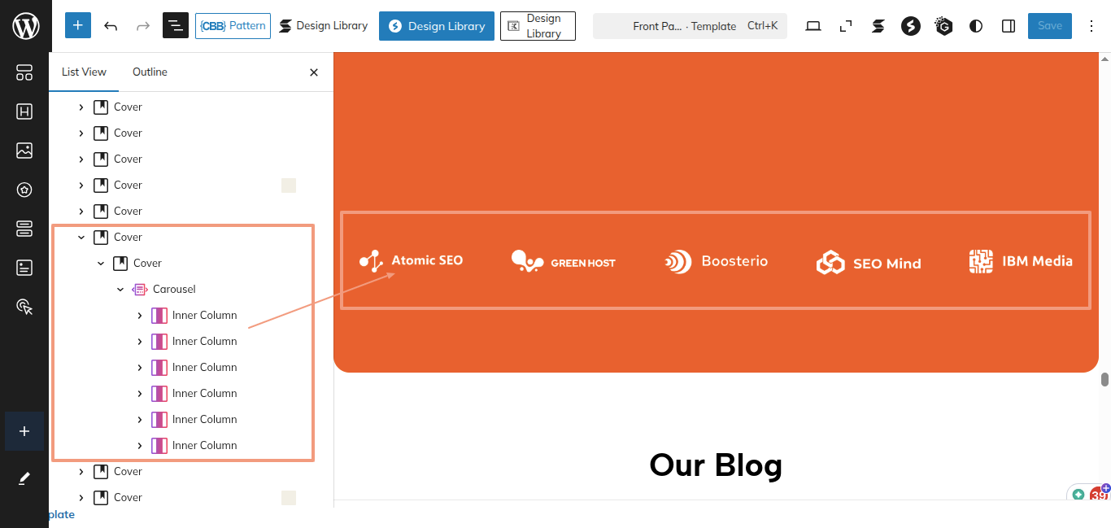
Task: Select the List View tab
Action: coord(84,72)
